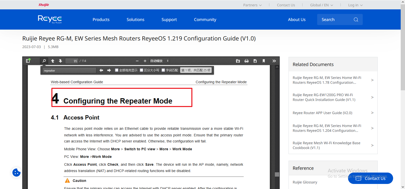The width and height of the screenshot is (405, 189).
Task: Open the Solutions menu
Action: [x=135, y=19]
